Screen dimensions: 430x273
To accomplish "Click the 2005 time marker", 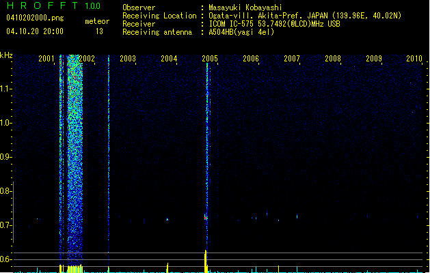I will (210, 59).
